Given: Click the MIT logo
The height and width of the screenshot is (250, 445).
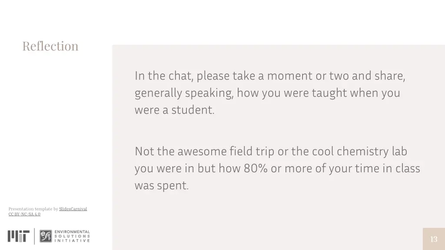Looking at the screenshot, I should [x=18, y=236].
